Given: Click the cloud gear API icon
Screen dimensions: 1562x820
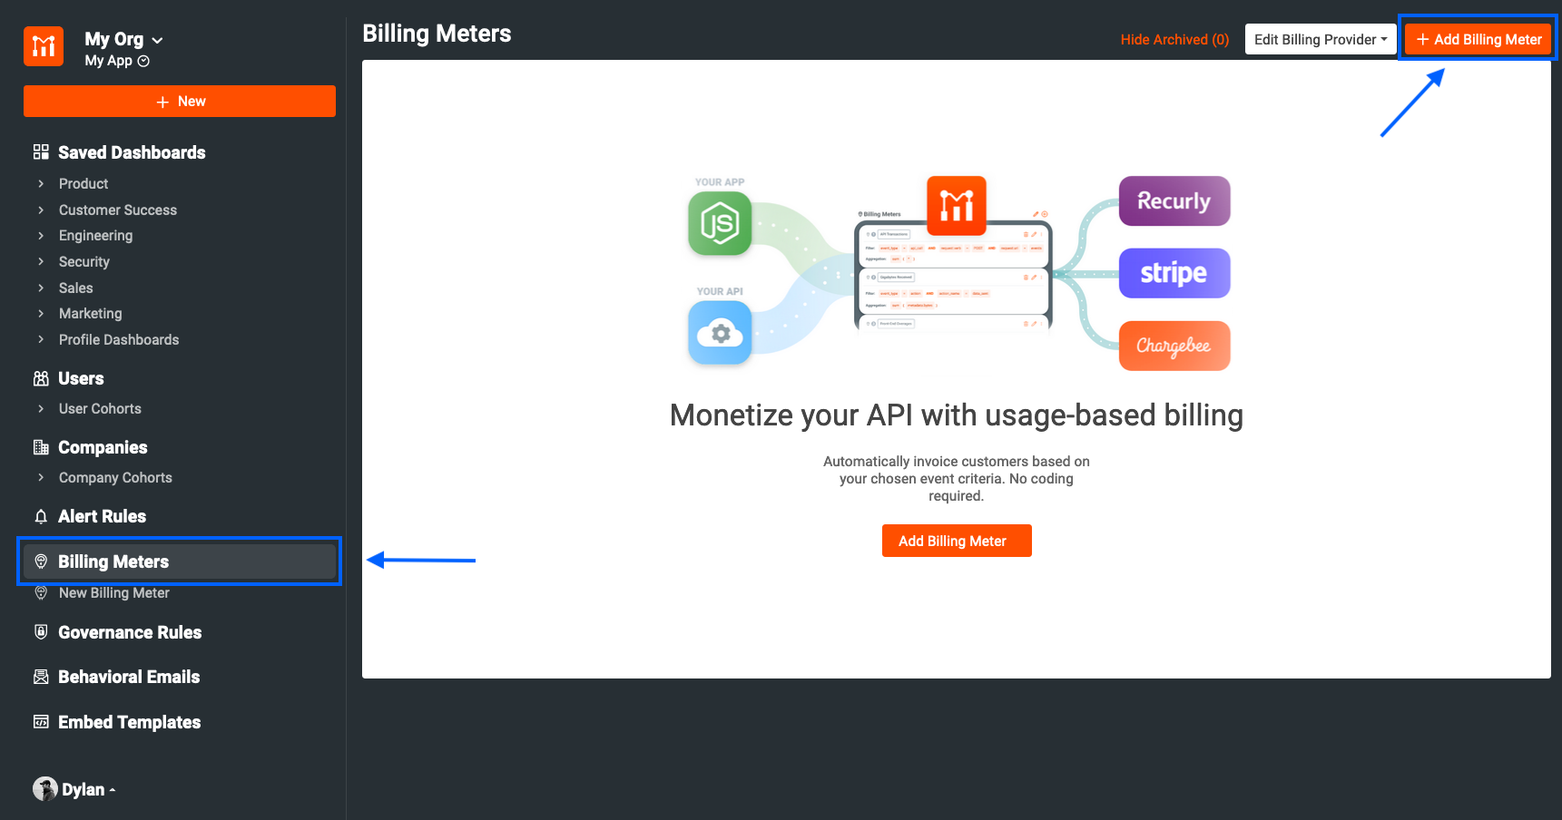Looking at the screenshot, I should pyautogui.click(x=720, y=333).
